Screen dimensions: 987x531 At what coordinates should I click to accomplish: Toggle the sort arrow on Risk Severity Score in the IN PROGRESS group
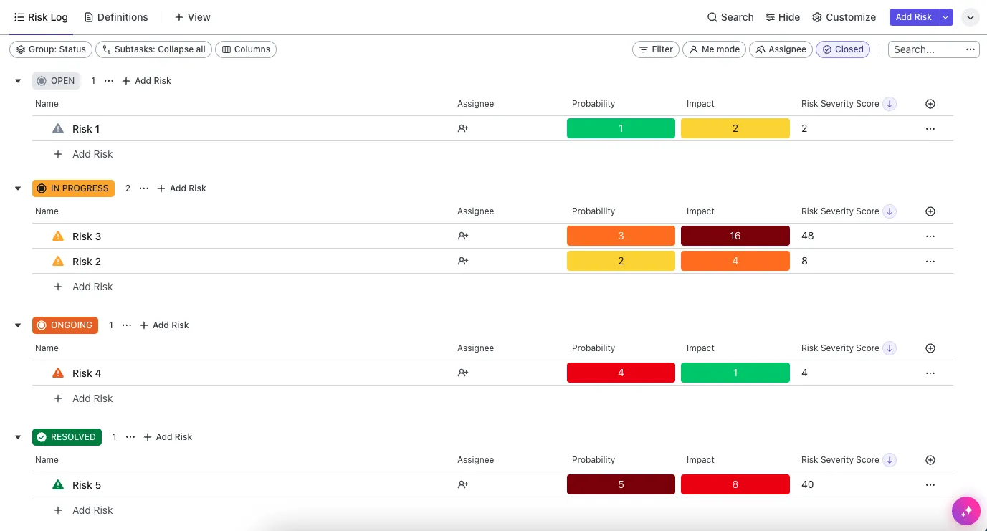pyautogui.click(x=890, y=211)
